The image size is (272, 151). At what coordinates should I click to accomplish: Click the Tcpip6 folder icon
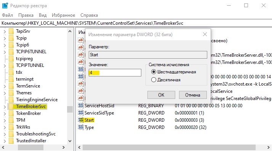(11, 45)
